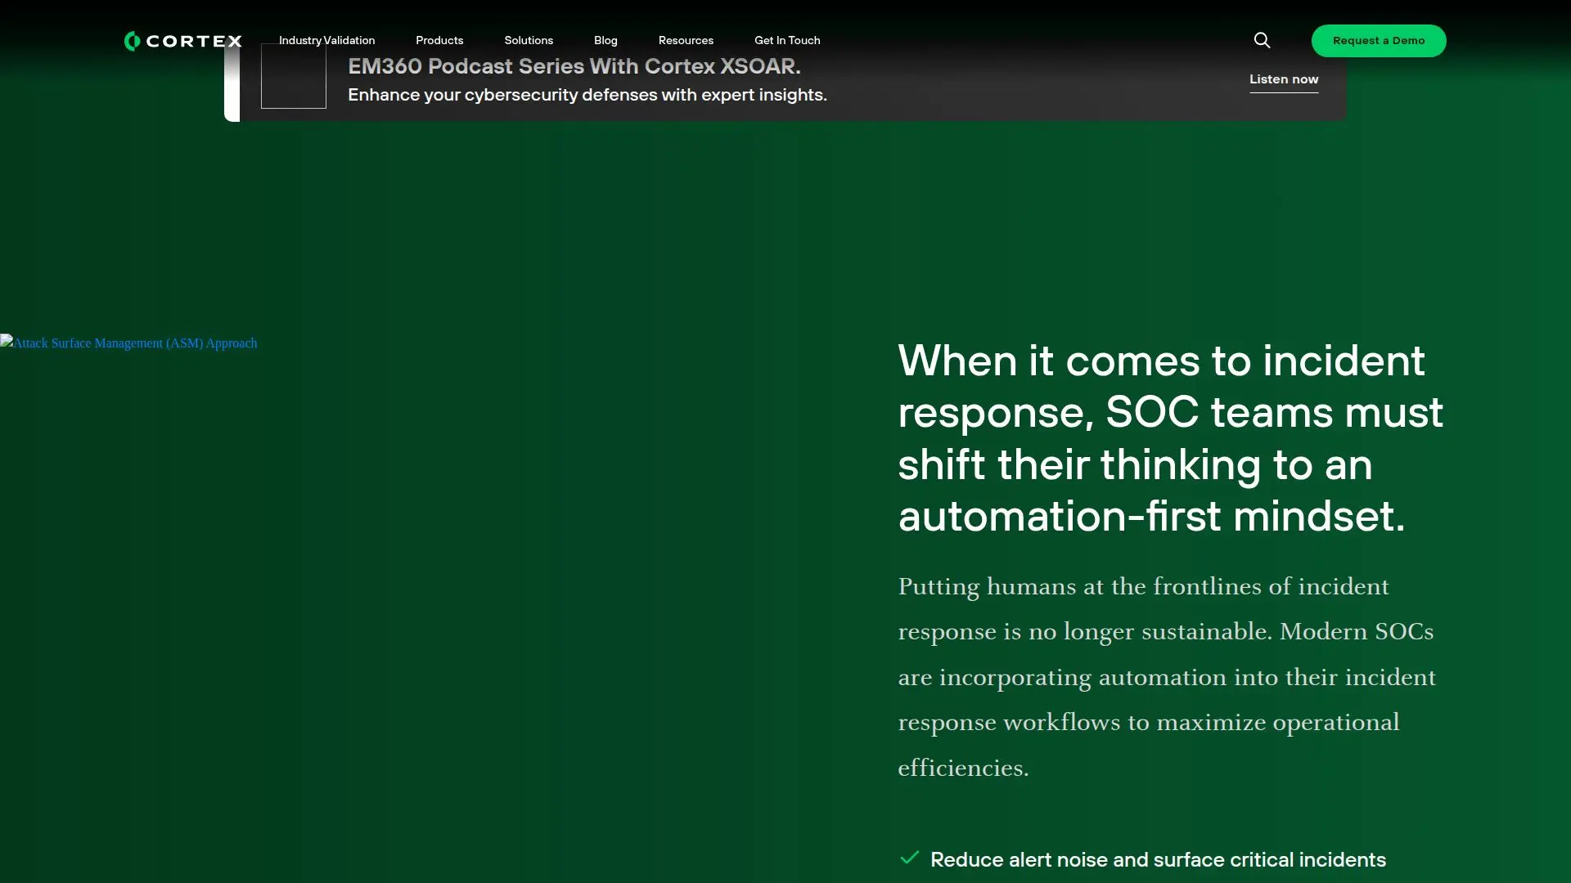Click the Request a Demo button
This screenshot has width=1571, height=883.
1379,41
